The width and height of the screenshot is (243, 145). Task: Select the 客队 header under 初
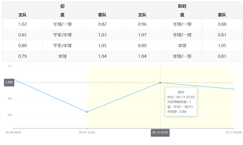(x=102, y=15)
